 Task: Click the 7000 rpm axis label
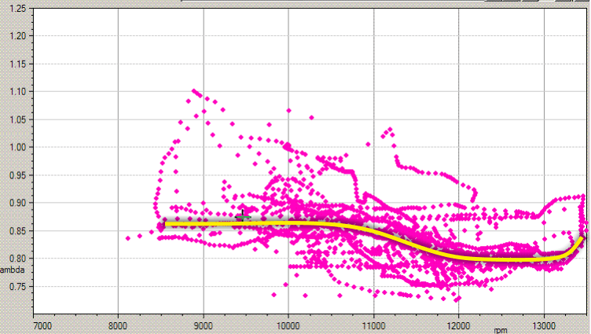pyautogui.click(x=42, y=325)
